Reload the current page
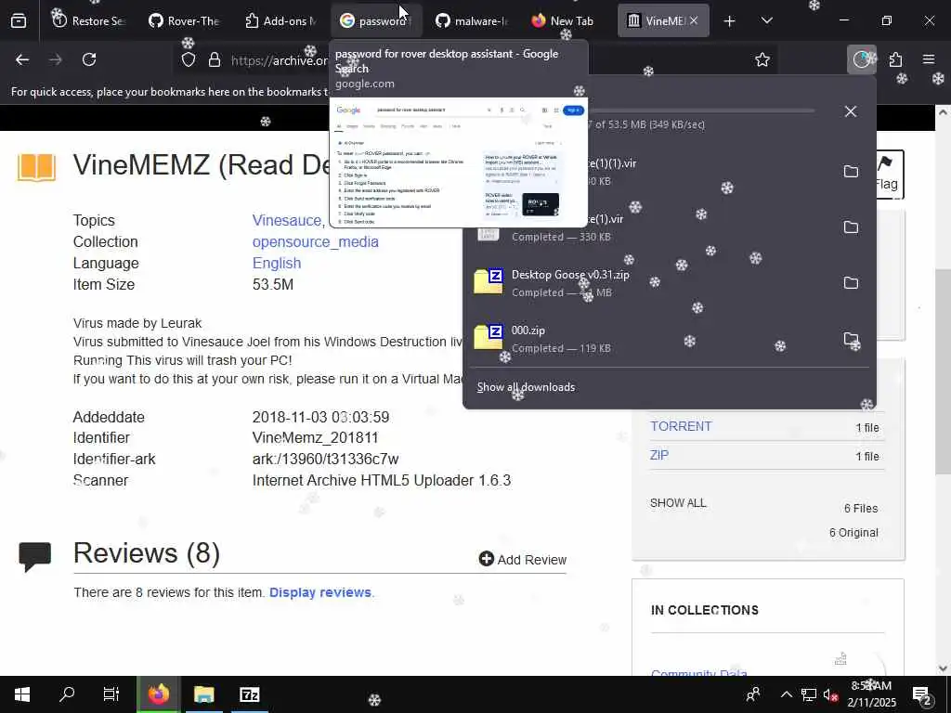The height and width of the screenshot is (713, 951). coord(89,59)
